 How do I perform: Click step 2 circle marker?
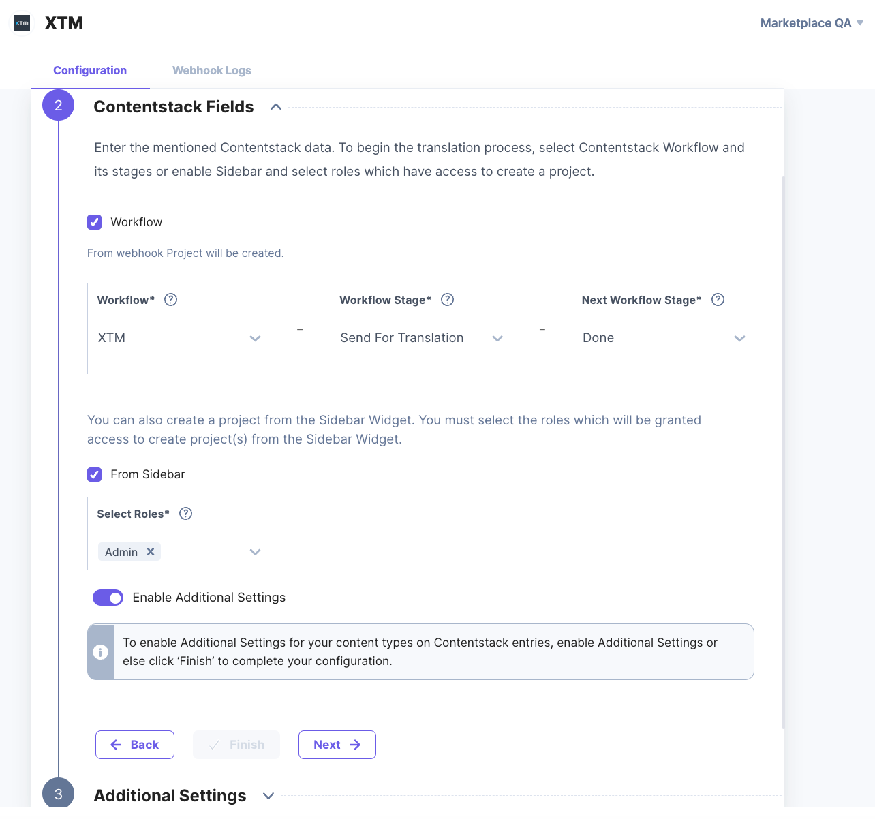click(x=59, y=105)
